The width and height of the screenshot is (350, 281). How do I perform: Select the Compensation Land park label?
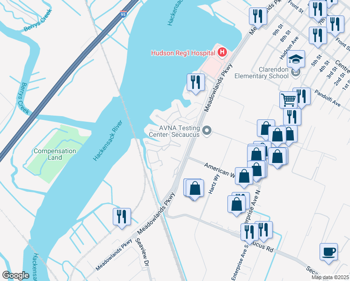point(55,155)
